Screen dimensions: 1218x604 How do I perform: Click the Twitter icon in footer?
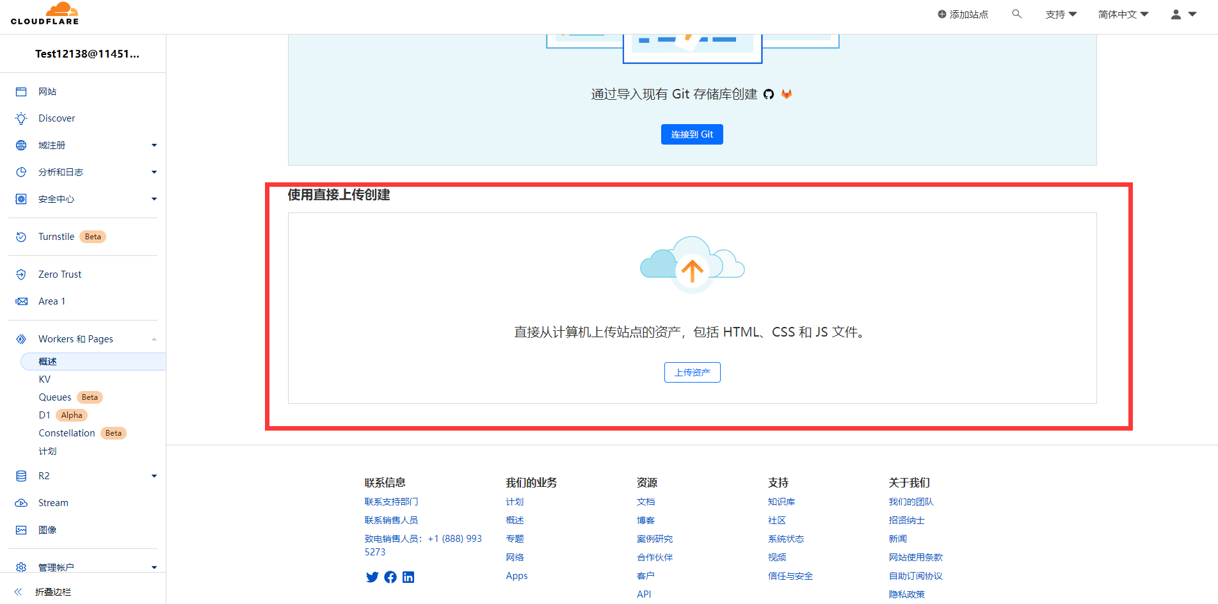pyautogui.click(x=372, y=577)
